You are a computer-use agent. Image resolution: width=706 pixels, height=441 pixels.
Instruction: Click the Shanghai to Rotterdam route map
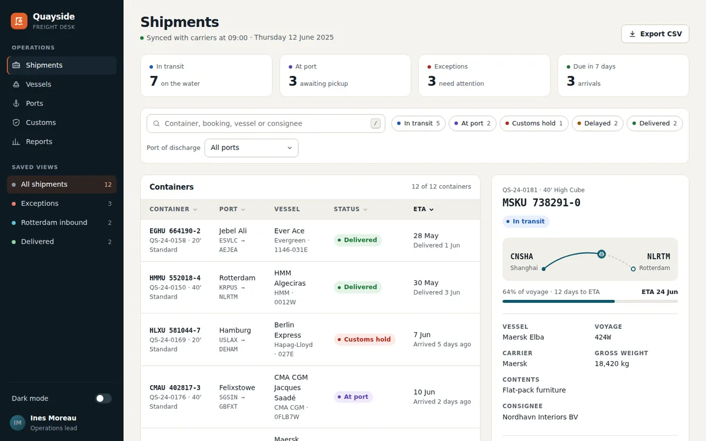pyautogui.click(x=590, y=259)
